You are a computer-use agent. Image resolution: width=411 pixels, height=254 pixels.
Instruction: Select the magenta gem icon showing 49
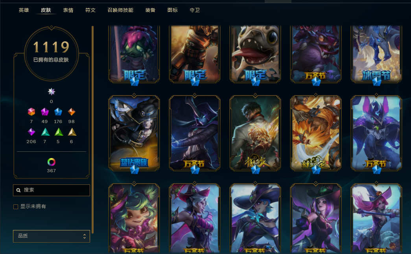click(45, 112)
